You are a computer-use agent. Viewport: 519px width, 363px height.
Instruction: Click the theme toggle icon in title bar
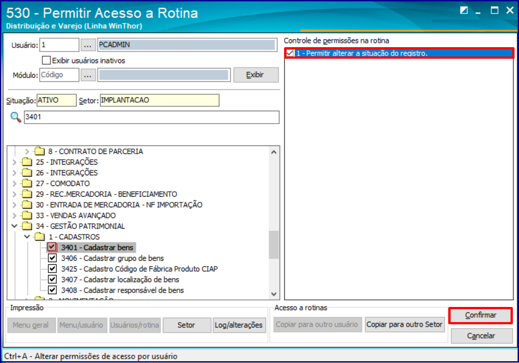click(x=464, y=10)
